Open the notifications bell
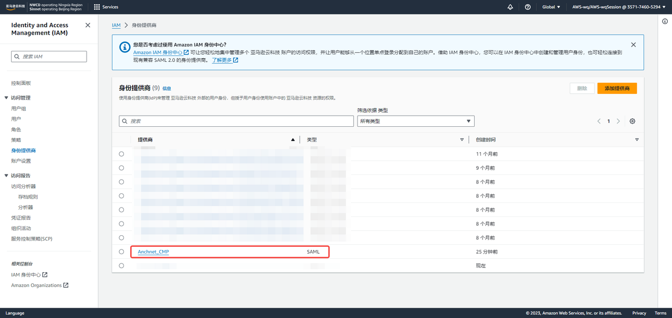Image resolution: width=672 pixels, height=318 pixels. [x=510, y=7]
